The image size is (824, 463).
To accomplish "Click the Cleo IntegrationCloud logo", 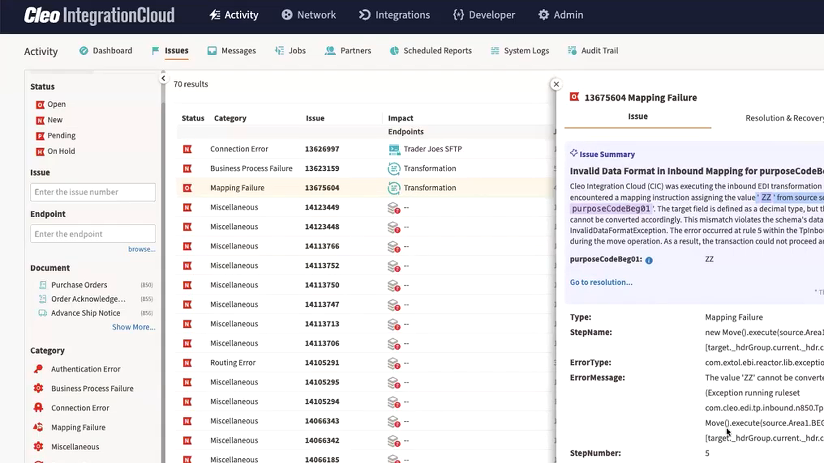I will (99, 15).
